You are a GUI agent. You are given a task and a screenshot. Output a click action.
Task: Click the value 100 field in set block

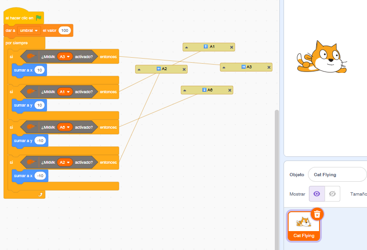tap(65, 30)
